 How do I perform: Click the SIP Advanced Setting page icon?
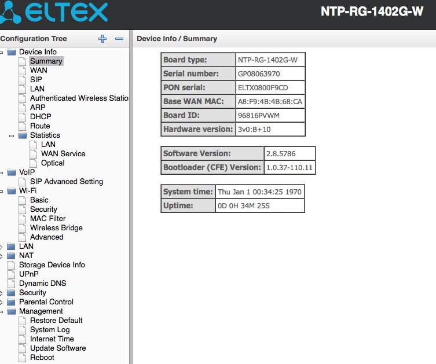22,182
